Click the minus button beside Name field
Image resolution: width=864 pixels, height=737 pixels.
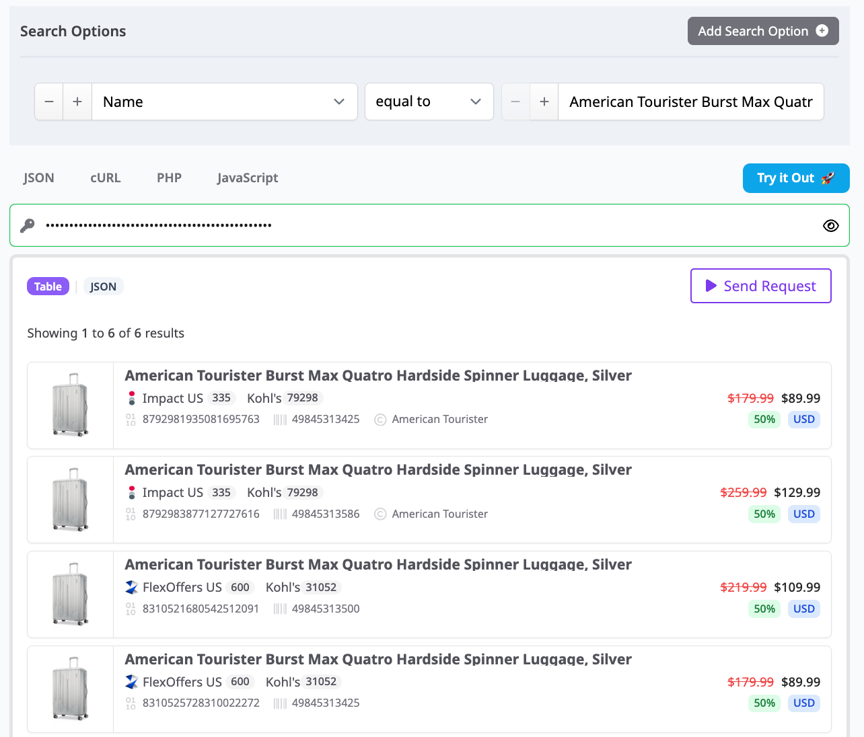point(49,102)
